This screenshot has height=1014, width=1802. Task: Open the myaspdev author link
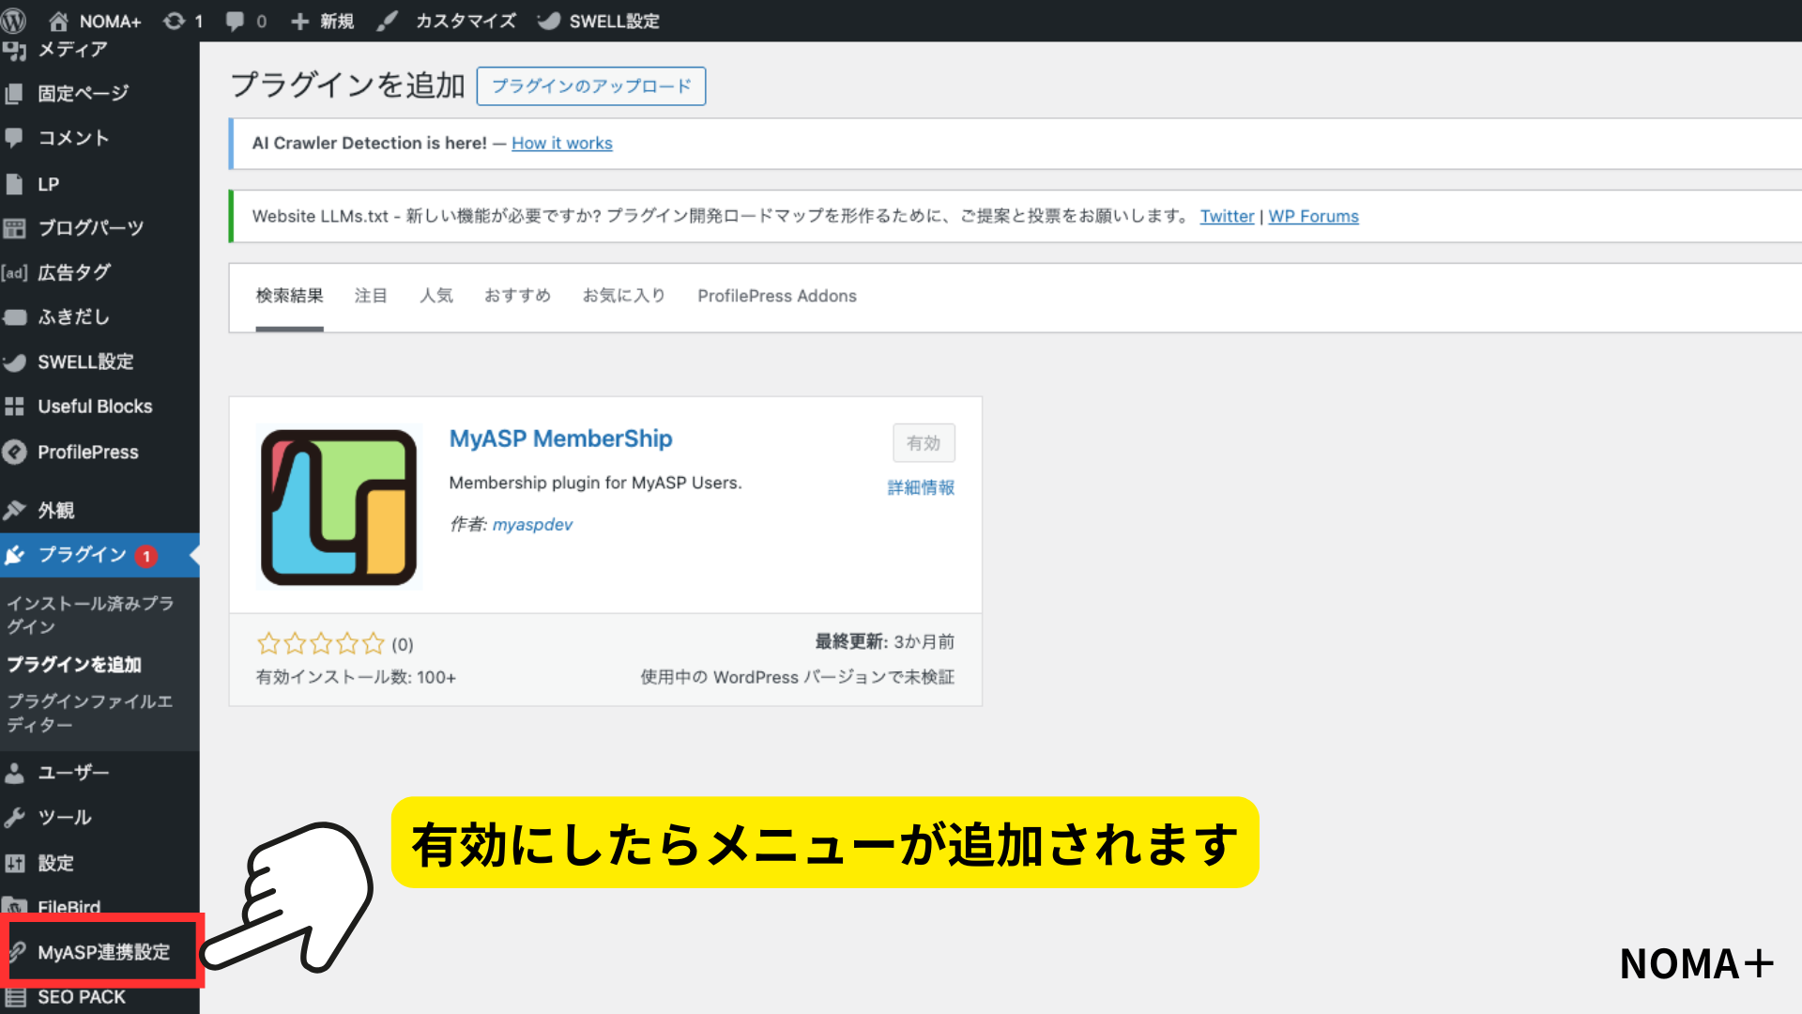point(532,525)
